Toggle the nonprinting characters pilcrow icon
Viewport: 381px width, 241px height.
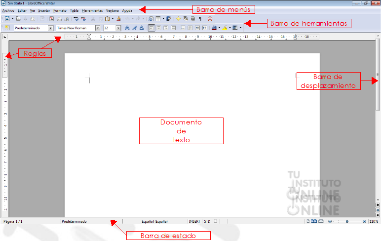point(200,19)
